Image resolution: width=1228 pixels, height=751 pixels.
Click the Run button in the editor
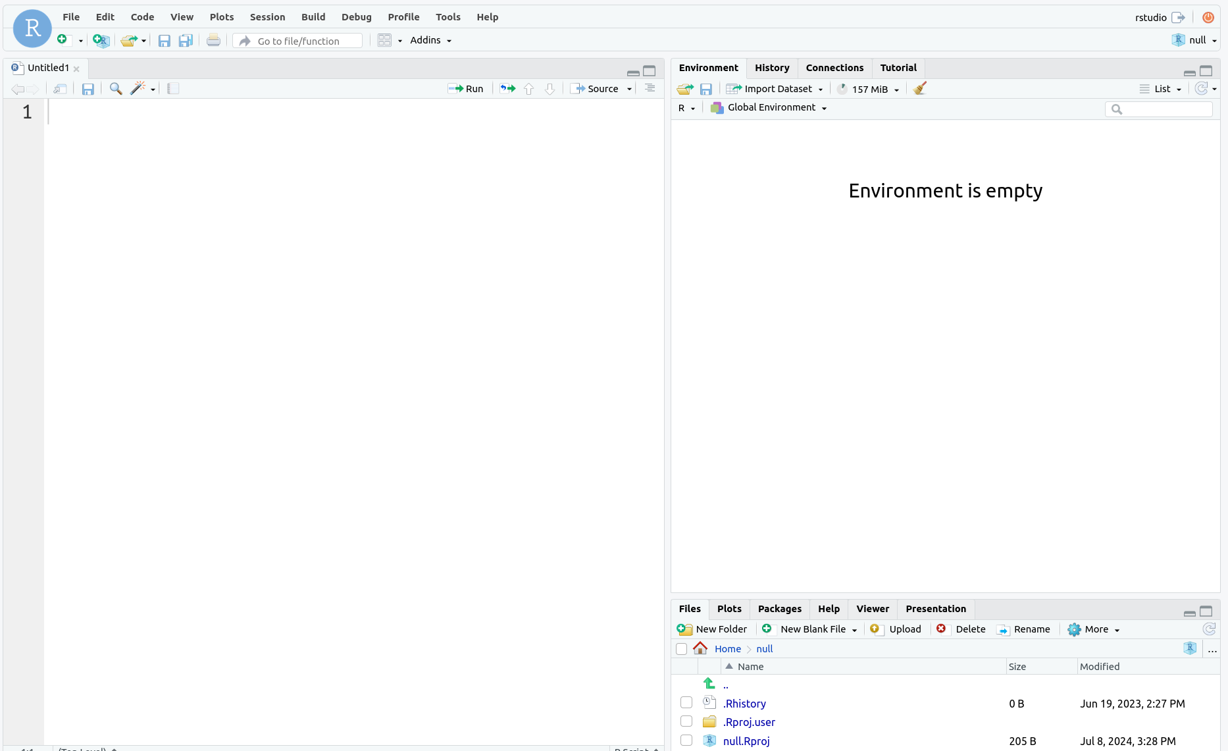click(466, 88)
